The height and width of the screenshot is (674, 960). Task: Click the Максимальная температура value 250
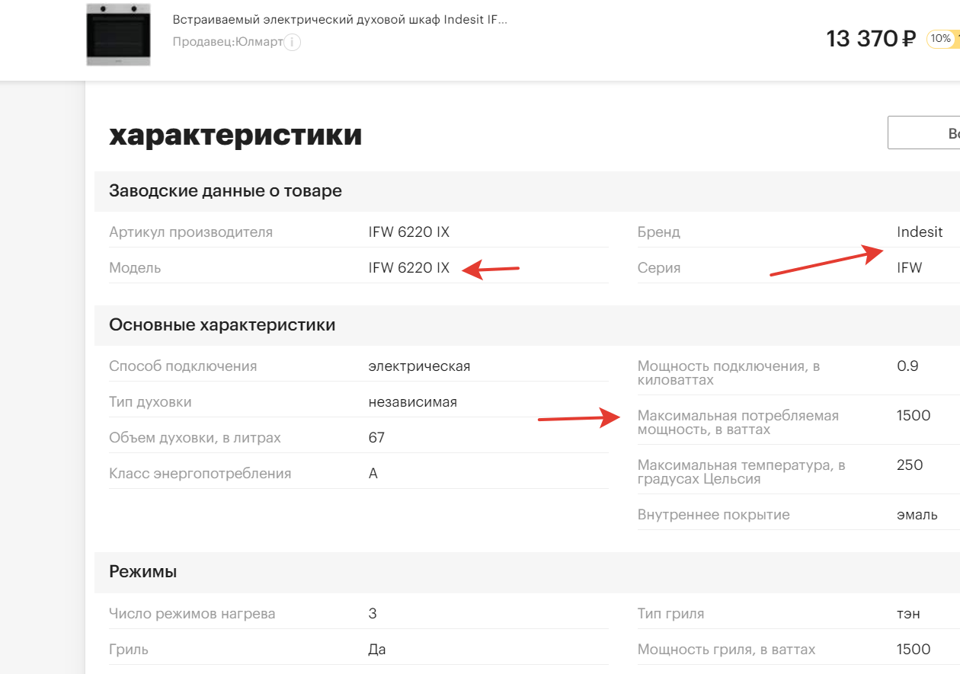[910, 465]
